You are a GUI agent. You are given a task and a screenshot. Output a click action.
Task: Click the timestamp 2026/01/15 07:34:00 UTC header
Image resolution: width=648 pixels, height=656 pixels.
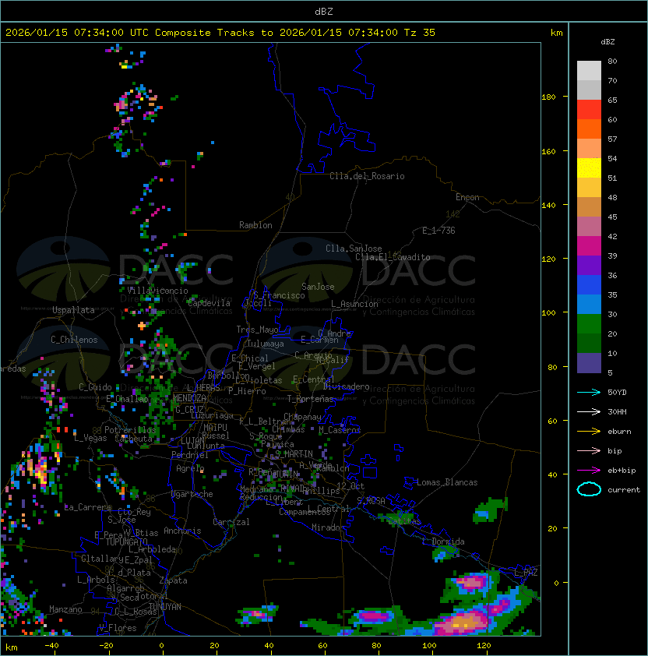(76, 33)
